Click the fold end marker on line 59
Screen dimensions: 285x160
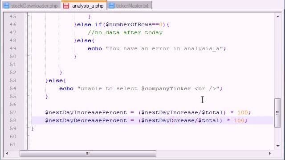(28, 128)
